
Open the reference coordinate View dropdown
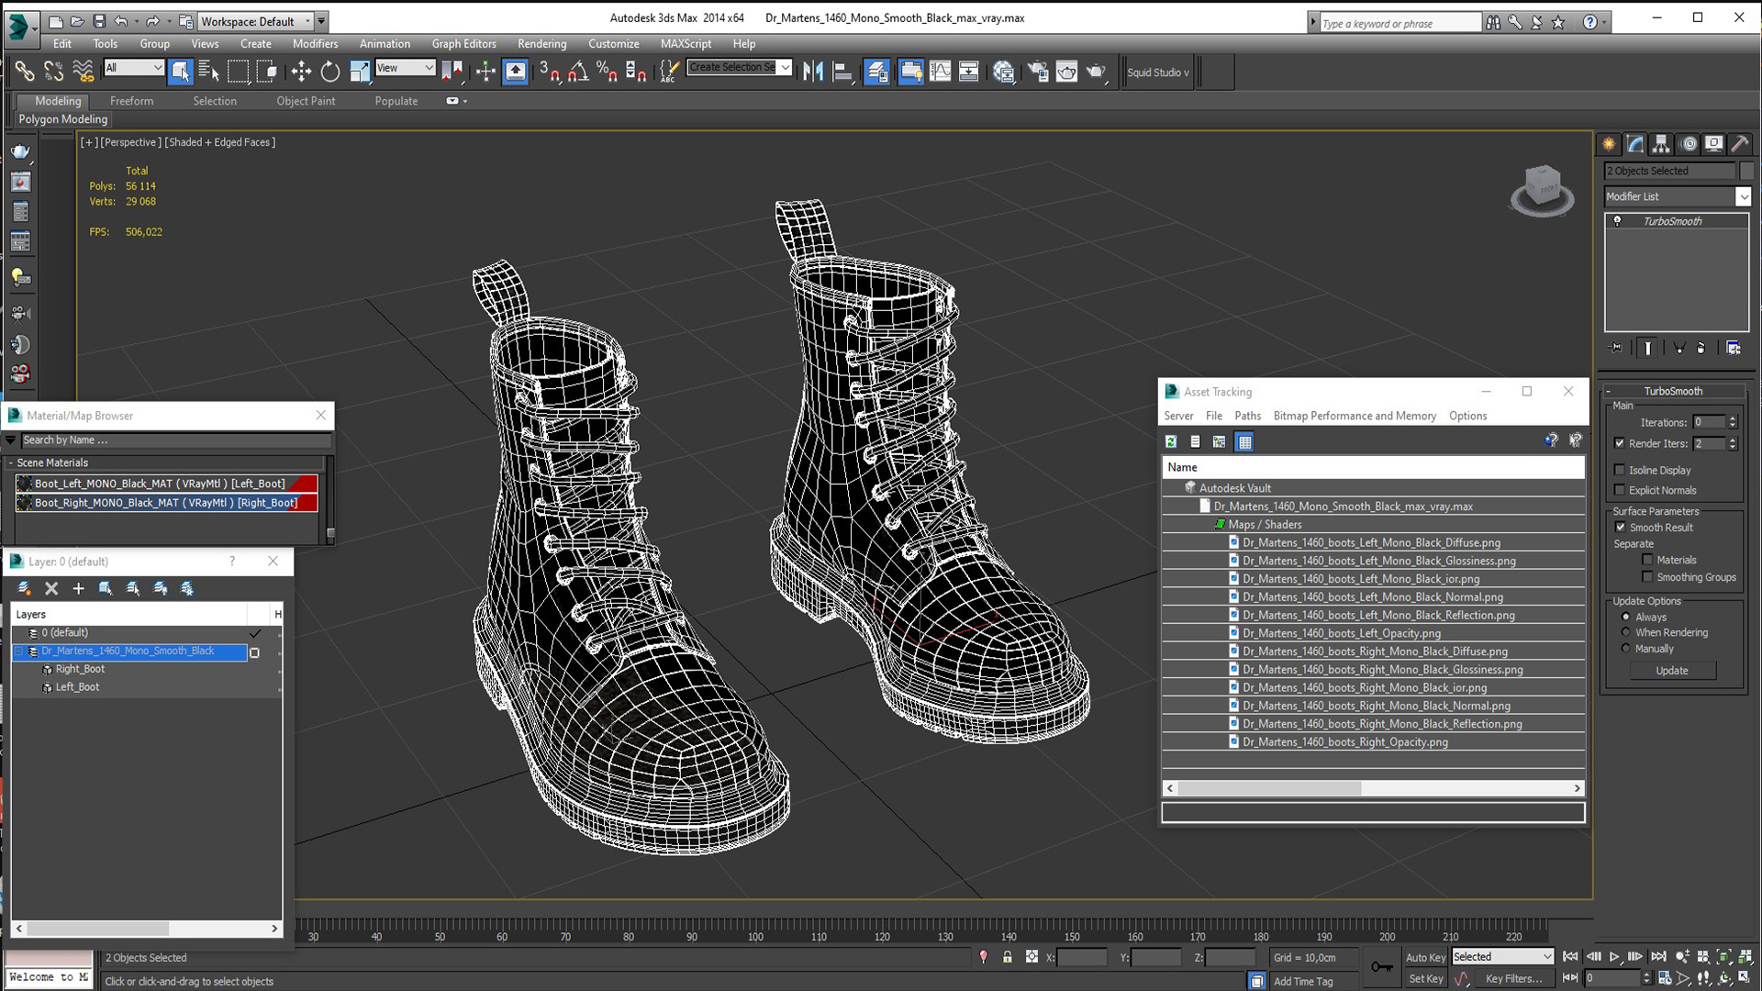[x=404, y=68]
